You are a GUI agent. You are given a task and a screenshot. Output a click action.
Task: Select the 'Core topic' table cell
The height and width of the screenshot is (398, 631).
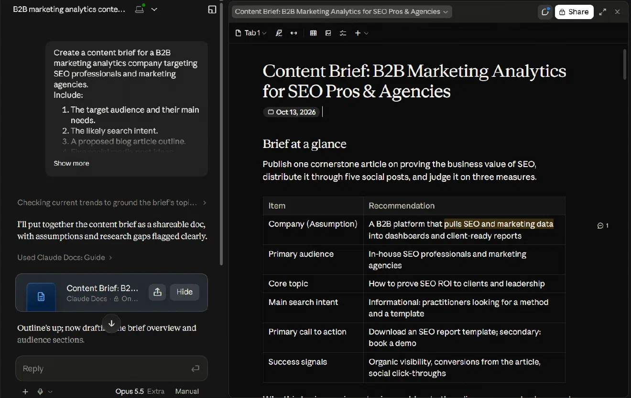(313, 283)
